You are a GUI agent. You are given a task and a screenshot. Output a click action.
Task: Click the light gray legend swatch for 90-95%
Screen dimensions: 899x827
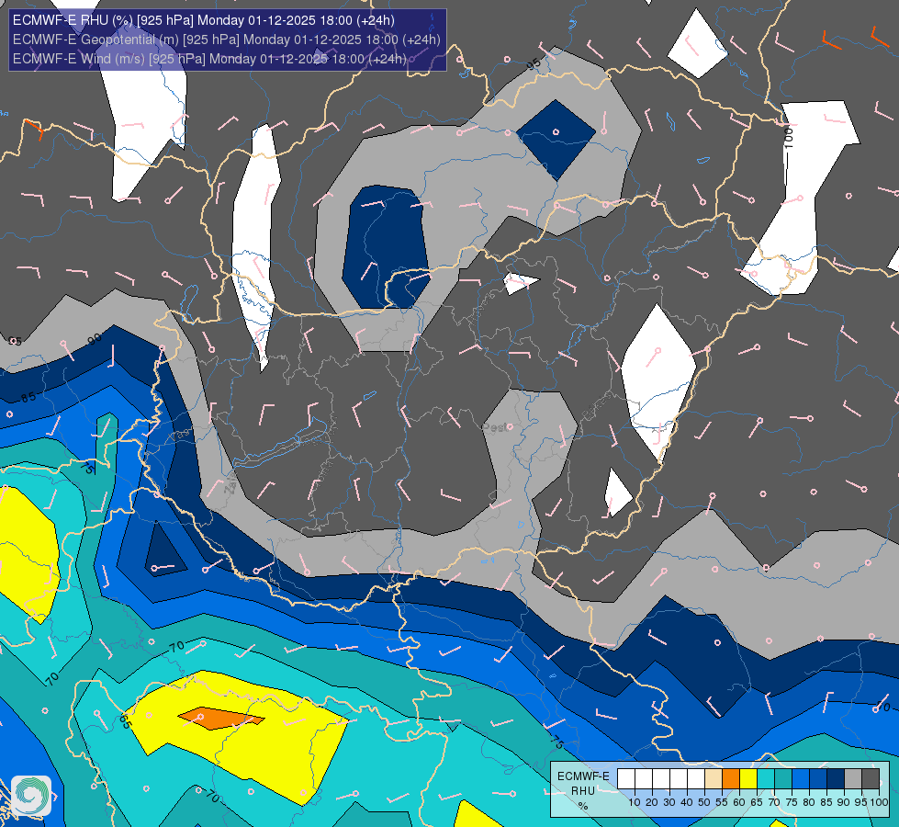pyautogui.click(x=853, y=779)
